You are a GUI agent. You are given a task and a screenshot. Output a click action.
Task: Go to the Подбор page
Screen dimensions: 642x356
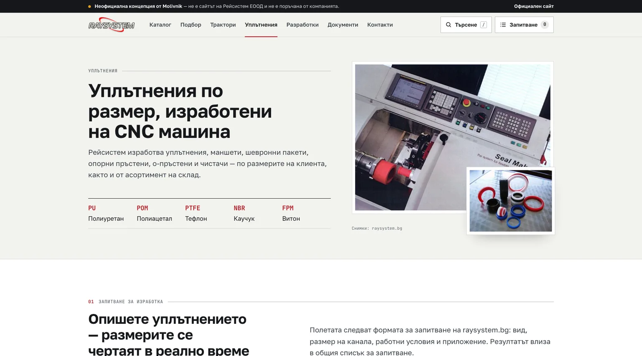click(x=191, y=25)
